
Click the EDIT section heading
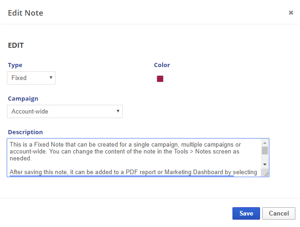(x=16, y=45)
